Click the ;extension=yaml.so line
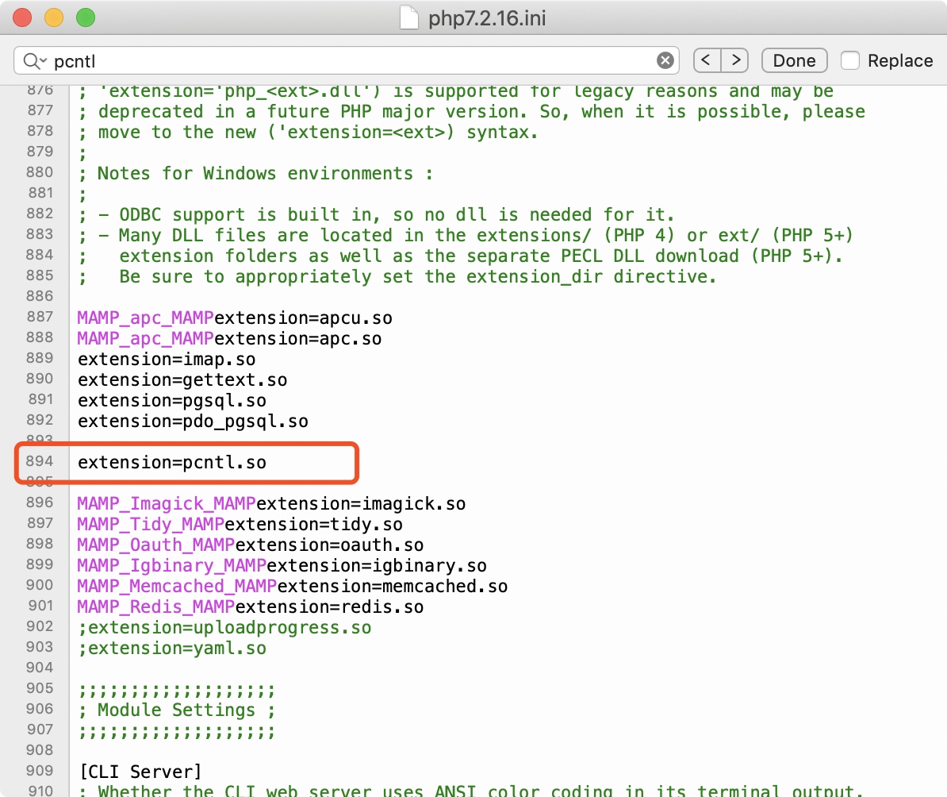The image size is (947, 797). (172, 649)
